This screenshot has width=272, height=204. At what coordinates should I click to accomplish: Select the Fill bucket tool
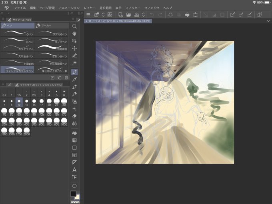tap(74, 133)
